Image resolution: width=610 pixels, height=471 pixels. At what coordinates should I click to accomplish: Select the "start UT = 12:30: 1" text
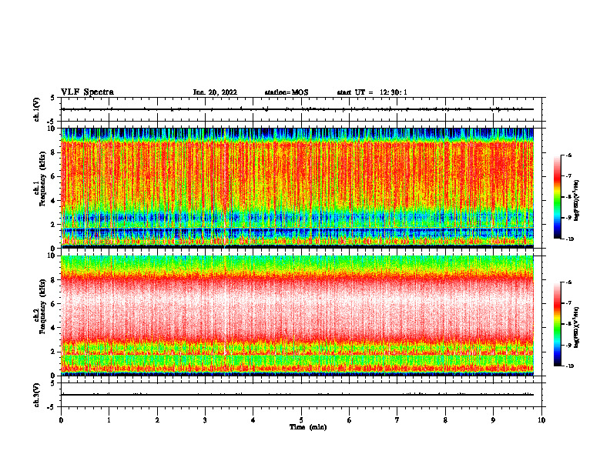(372, 92)
